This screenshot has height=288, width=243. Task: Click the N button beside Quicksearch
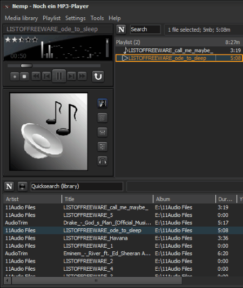coord(9,186)
